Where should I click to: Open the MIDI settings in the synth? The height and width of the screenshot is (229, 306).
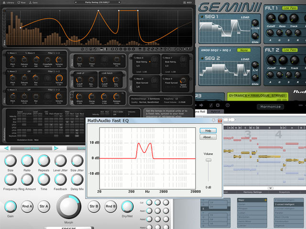(187, 2)
